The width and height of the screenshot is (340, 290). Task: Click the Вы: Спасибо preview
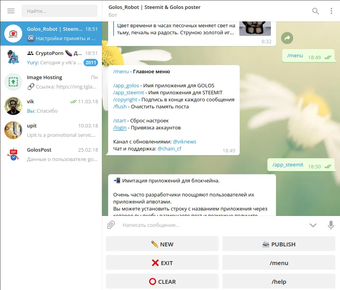(x=42, y=111)
